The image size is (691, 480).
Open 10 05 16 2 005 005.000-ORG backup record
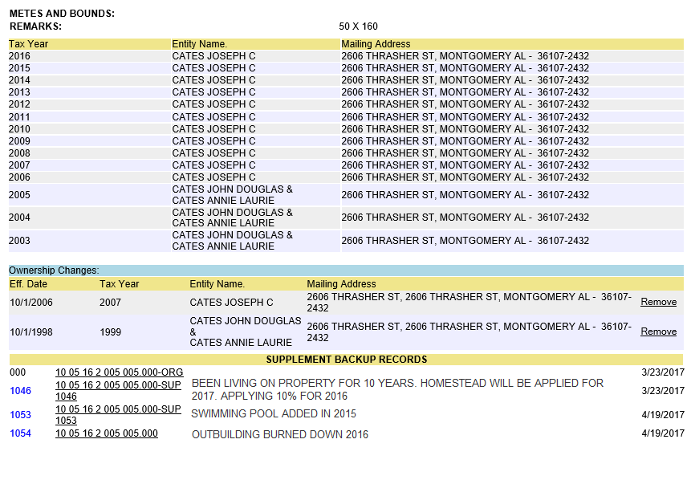coord(119,372)
